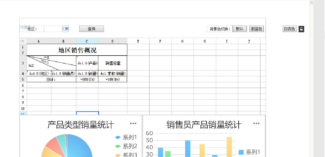Click pie legend 系列3 yellow marker
This screenshot has width=325, height=157.
[118, 155]
